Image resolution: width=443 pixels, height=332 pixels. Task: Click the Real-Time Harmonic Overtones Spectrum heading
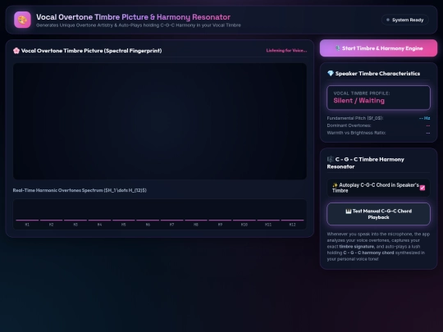80,190
